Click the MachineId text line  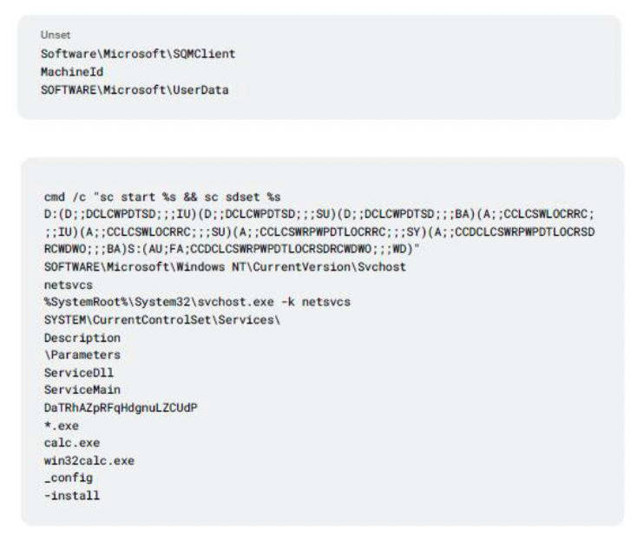[72, 72]
